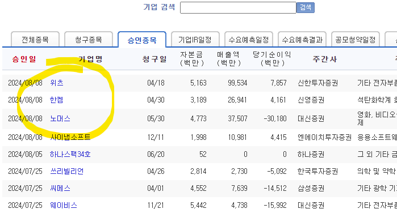Select 신영증권 underwriter cell

[x=311, y=100]
